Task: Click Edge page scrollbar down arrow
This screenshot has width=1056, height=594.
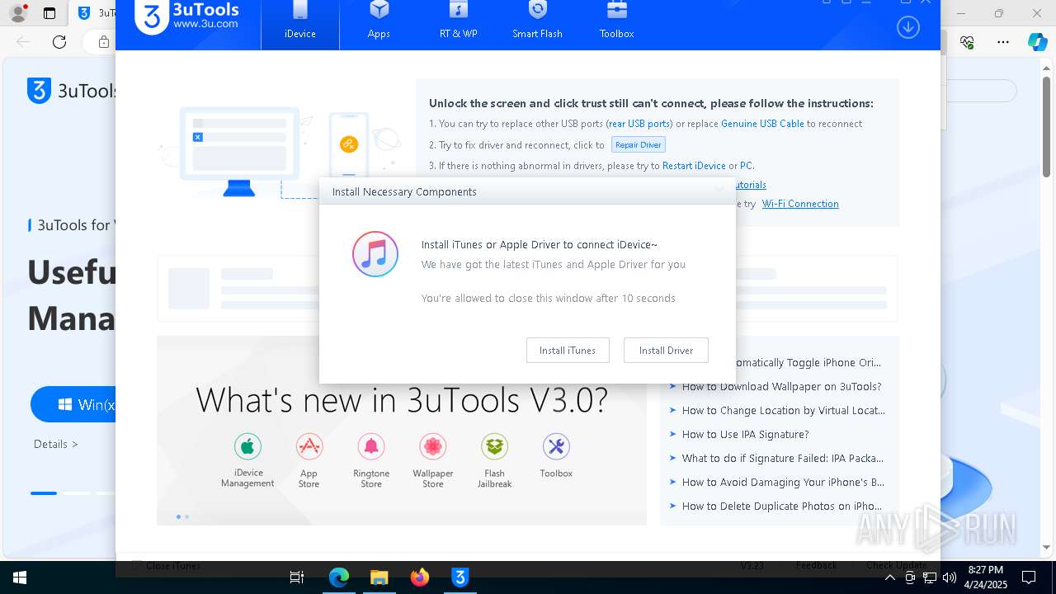Action: tap(1047, 547)
